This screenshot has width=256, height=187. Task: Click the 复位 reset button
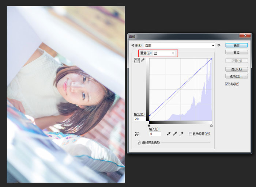pyautogui.click(x=237, y=52)
